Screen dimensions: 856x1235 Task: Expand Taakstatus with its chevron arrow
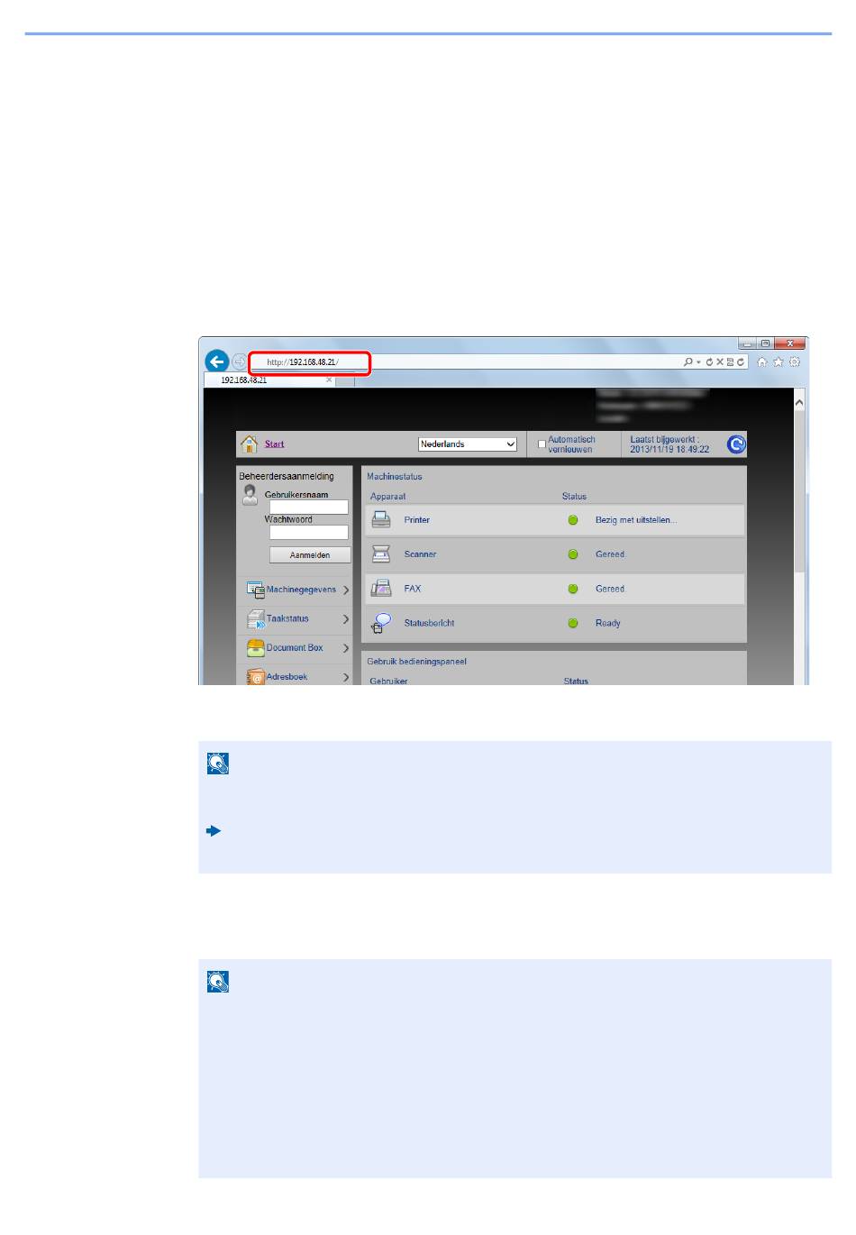pyautogui.click(x=346, y=619)
